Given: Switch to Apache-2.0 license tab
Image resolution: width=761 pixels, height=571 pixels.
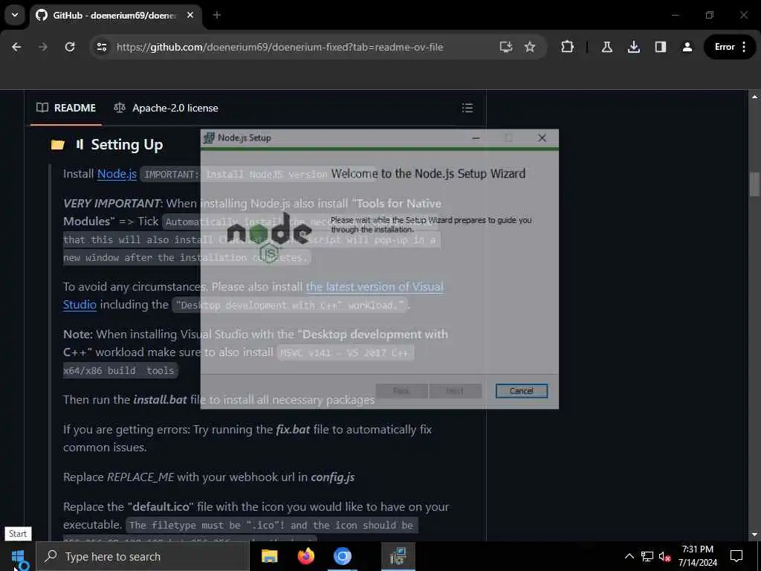Looking at the screenshot, I should pos(166,108).
